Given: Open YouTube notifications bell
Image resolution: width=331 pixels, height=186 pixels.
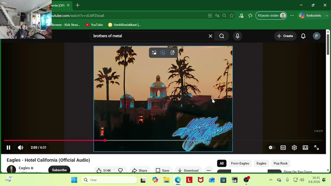Looking at the screenshot, I should point(303,36).
